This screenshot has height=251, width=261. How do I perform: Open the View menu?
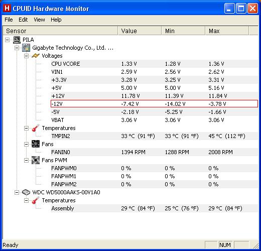[39, 20]
